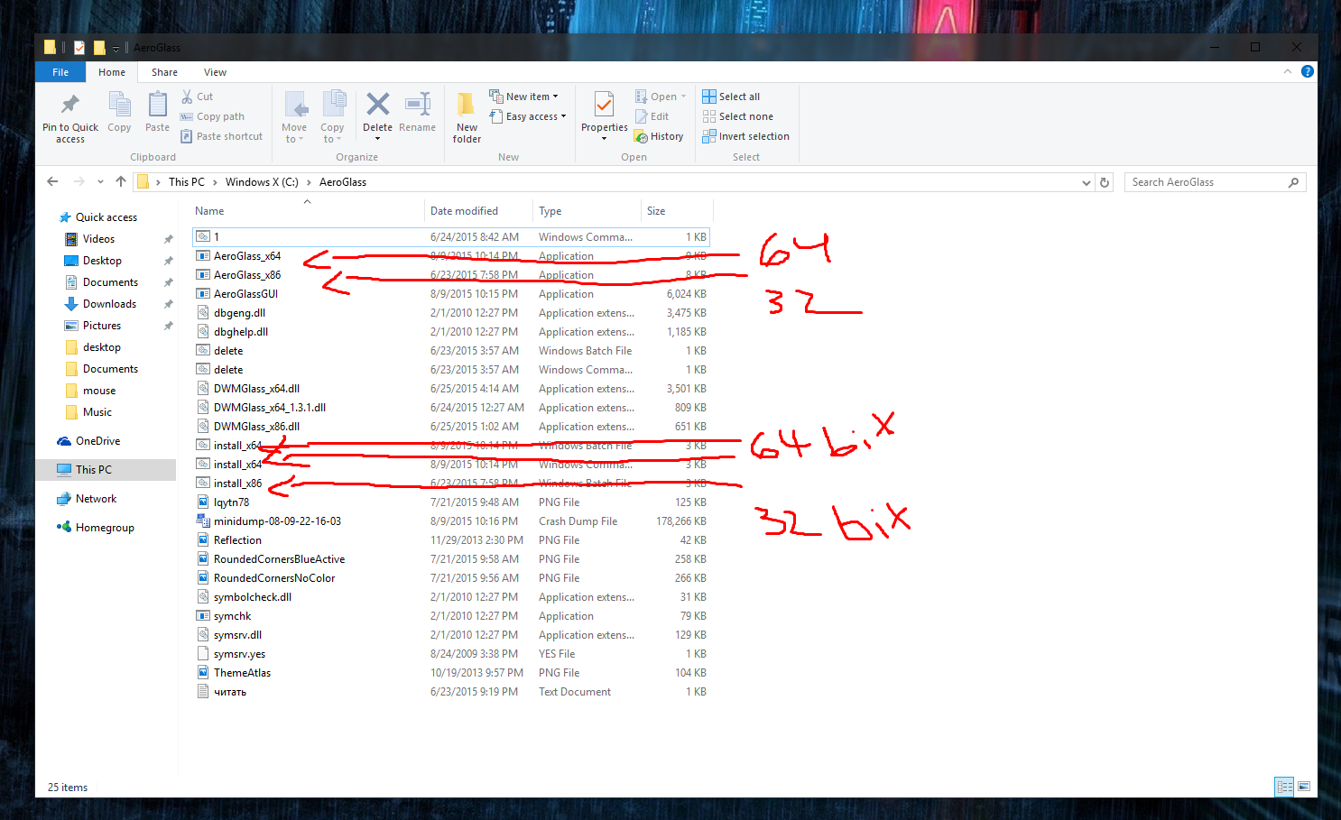Image resolution: width=1341 pixels, height=820 pixels.
Task: Switch to the Share ribbon tab
Action: [164, 72]
